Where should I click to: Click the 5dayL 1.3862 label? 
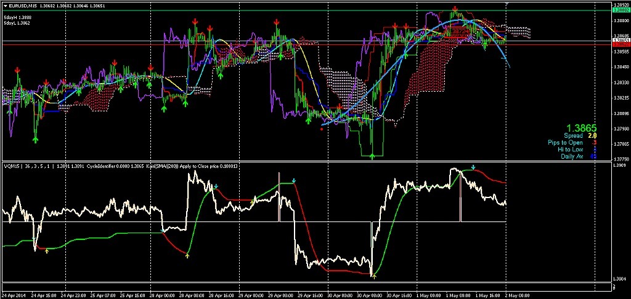[x=17, y=23]
